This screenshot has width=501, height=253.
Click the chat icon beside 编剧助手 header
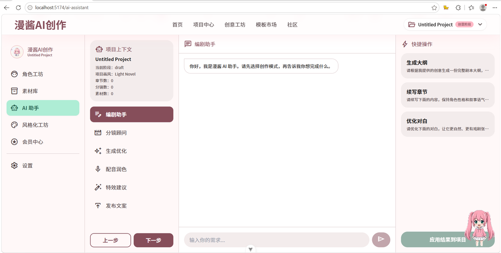pyautogui.click(x=188, y=44)
